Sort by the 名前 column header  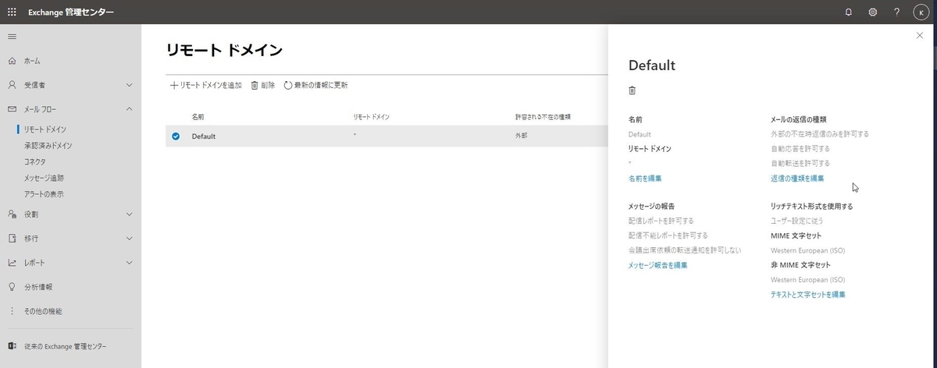[199, 117]
